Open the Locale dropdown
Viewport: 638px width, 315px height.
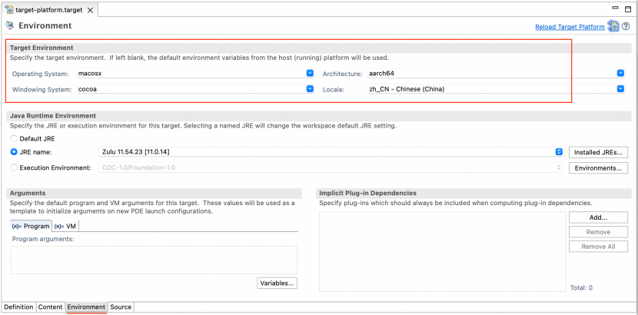[x=620, y=88]
